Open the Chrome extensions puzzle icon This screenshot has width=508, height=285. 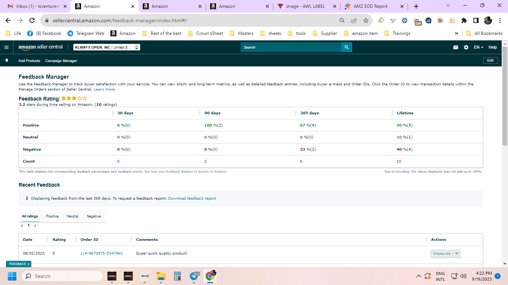point(464,20)
